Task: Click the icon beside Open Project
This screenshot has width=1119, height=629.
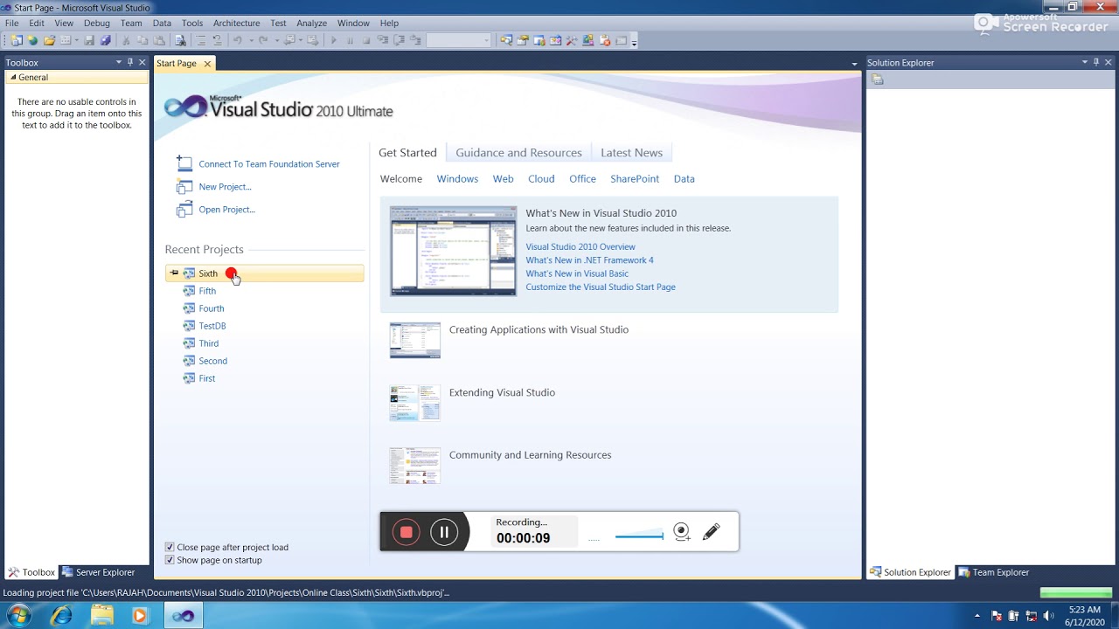Action: (184, 209)
